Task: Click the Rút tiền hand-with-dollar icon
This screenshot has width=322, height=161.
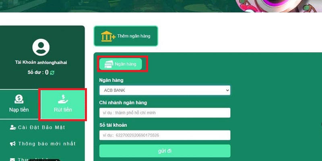Action: [x=63, y=99]
